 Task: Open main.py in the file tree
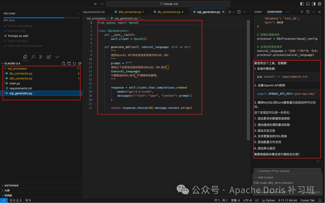pos(15,83)
